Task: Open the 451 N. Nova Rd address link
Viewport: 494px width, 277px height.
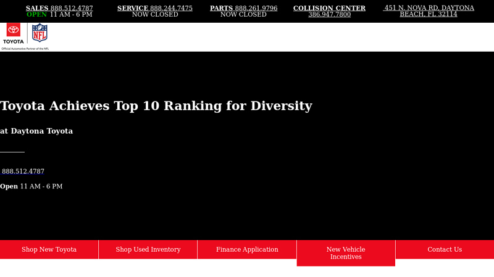Action: [x=429, y=11]
